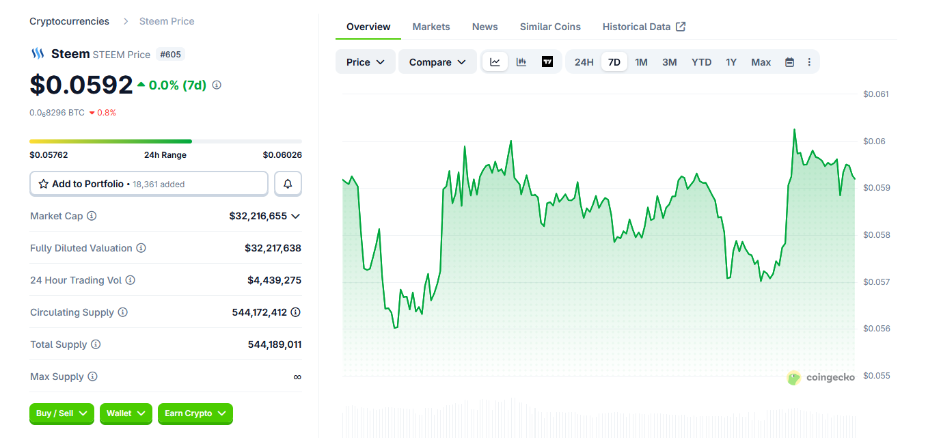Expand the Price dropdown
Viewport: 941px width, 438px height.
click(365, 62)
